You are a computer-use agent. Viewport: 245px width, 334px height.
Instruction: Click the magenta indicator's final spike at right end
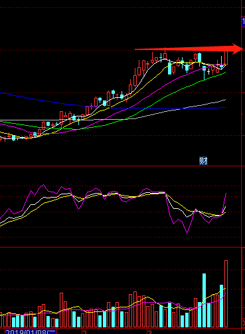tap(226, 194)
